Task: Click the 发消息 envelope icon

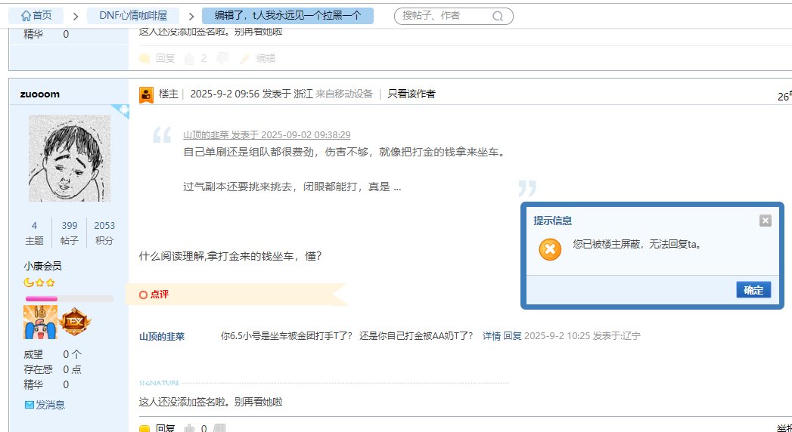Action: coord(30,405)
